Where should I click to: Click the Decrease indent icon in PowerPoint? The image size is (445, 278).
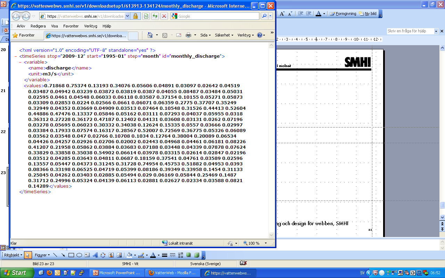(301, 14)
